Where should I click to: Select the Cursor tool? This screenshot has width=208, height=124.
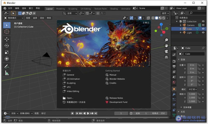(x=7, y=32)
